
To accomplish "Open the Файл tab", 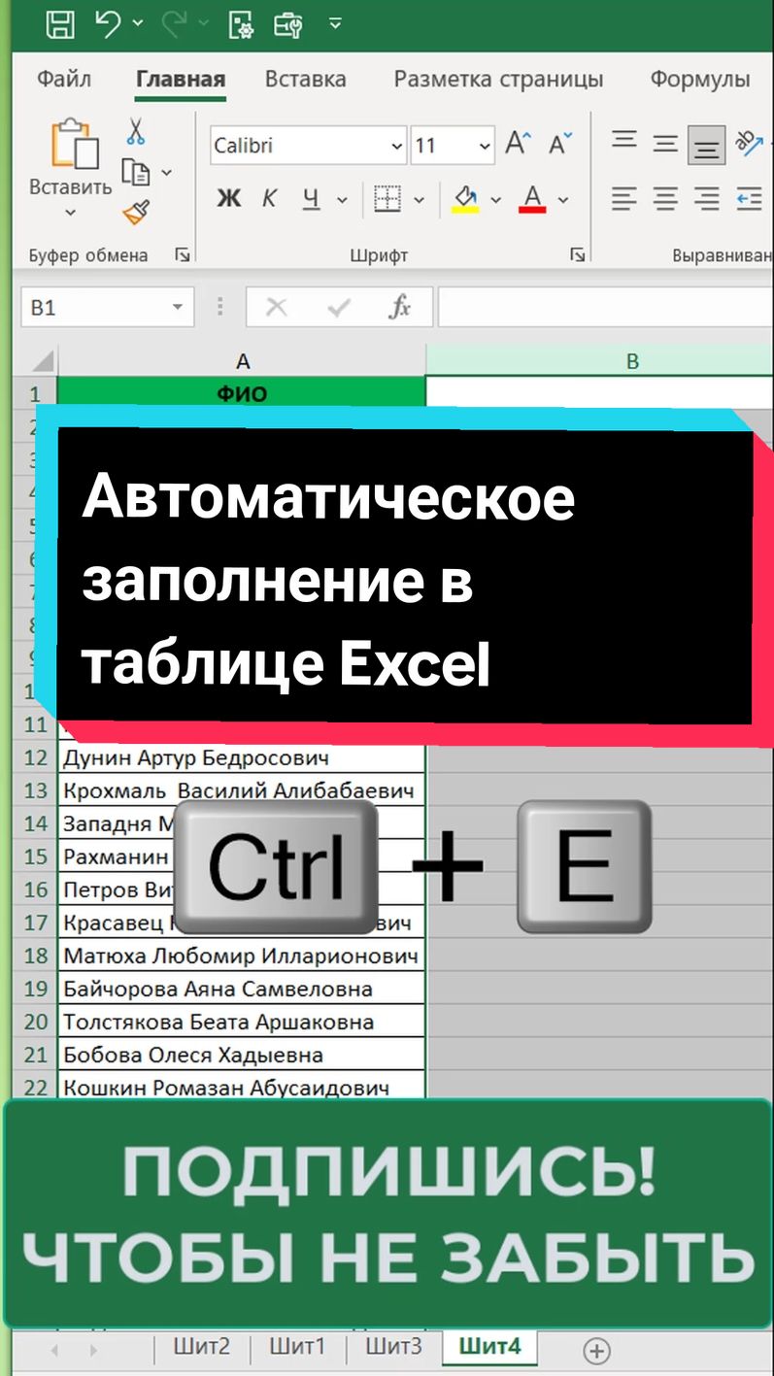I will (64, 80).
